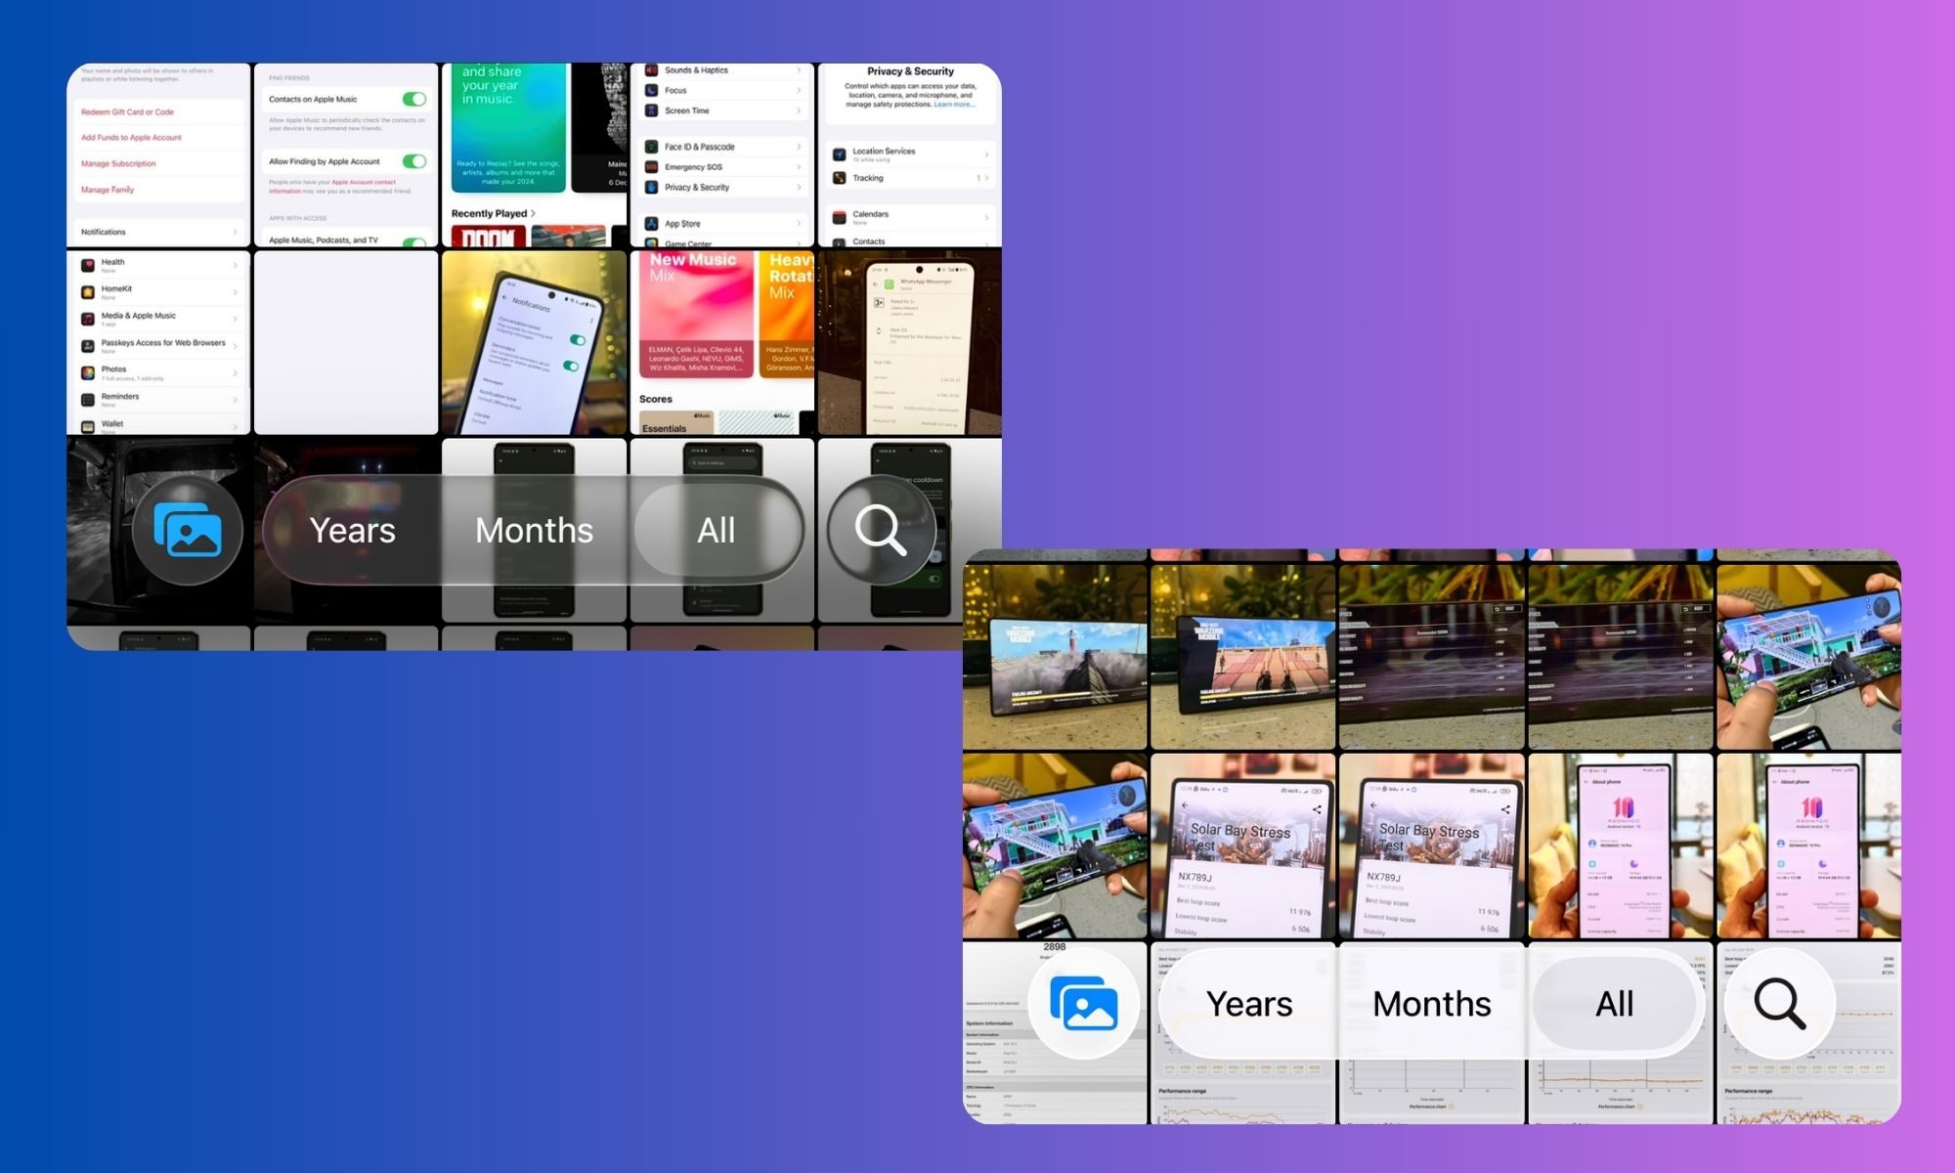Click the Learn more link under Privacy & Security

[954, 105]
